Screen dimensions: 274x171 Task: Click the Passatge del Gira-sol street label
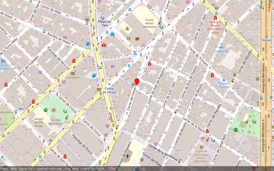[58, 58]
